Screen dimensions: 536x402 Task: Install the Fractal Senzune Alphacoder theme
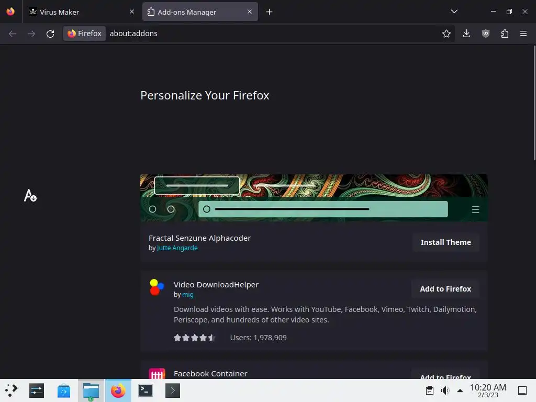[446, 242]
